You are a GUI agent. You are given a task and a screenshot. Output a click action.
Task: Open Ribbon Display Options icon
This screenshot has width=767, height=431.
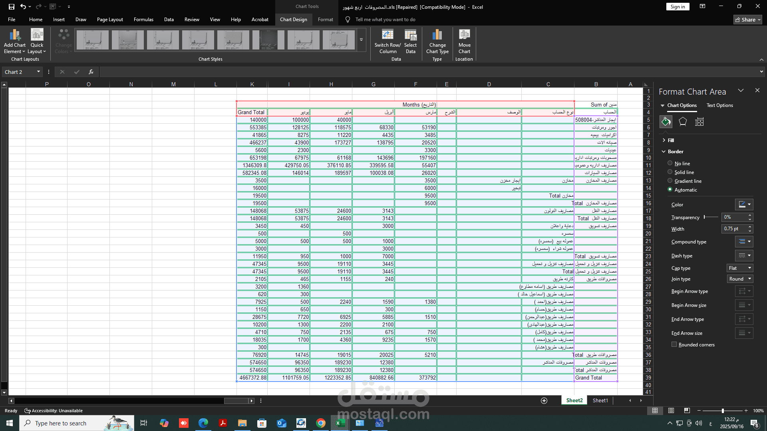coord(703,6)
